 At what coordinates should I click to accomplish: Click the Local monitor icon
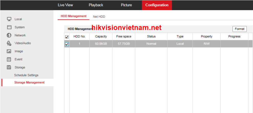(x=9, y=19)
